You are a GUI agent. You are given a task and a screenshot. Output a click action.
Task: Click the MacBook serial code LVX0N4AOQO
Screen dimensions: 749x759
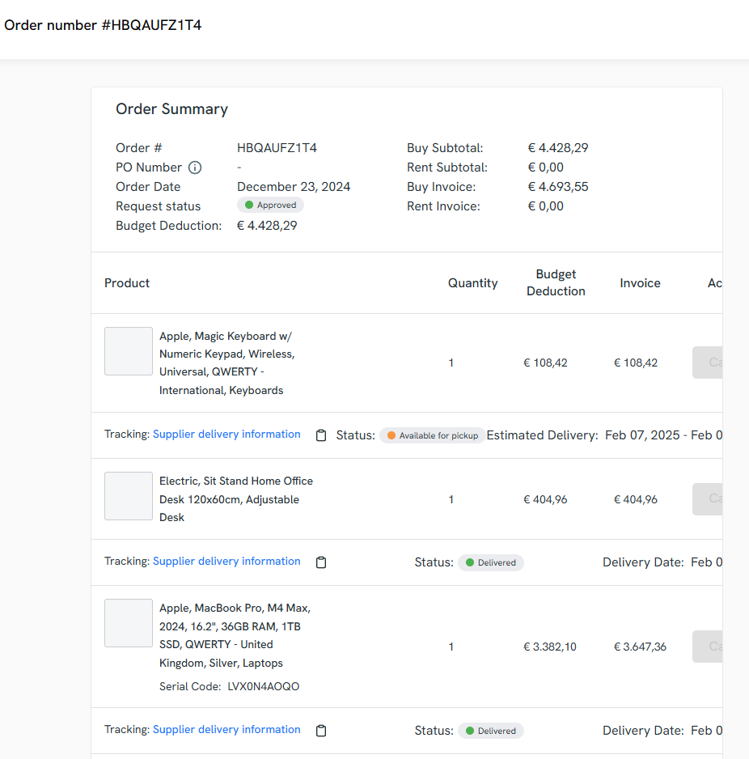point(263,687)
